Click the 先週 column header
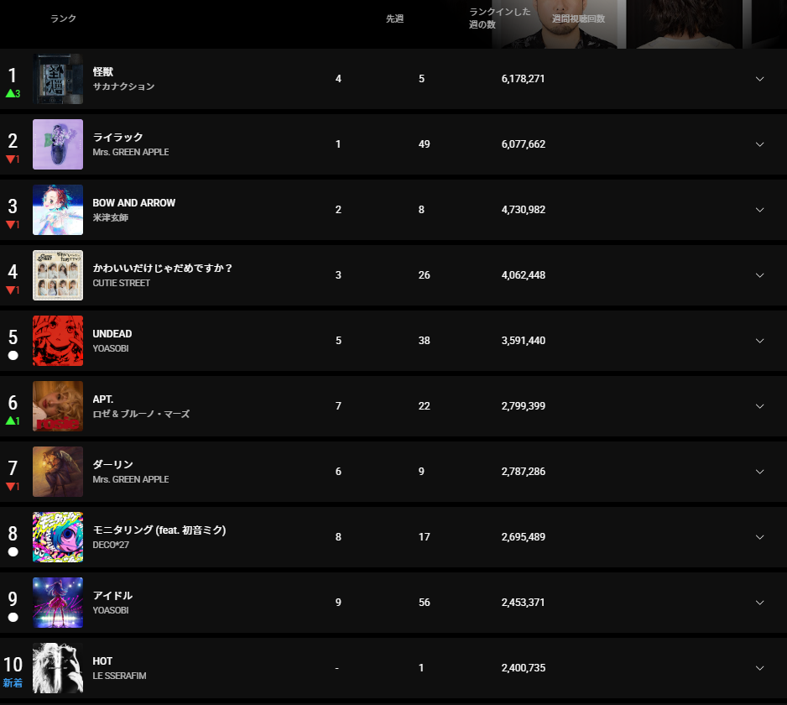Viewport: 787px width, 705px height. click(x=394, y=18)
